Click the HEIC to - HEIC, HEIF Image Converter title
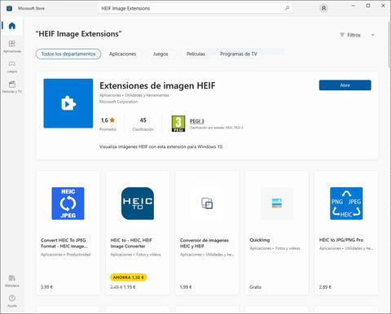The width and height of the screenshot is (391, 314). click(131, 243)
